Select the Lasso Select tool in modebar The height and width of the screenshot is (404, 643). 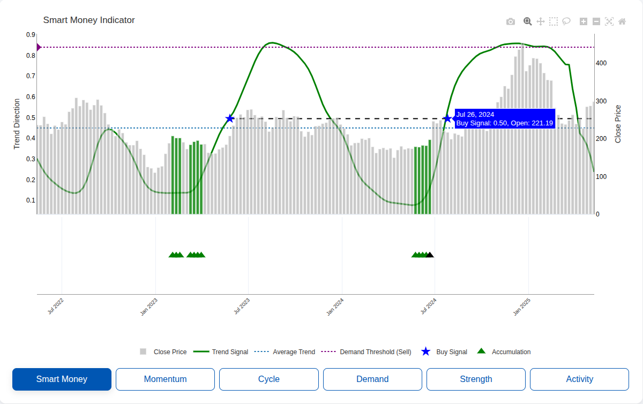pyautogui.click(x=566, y=21)
